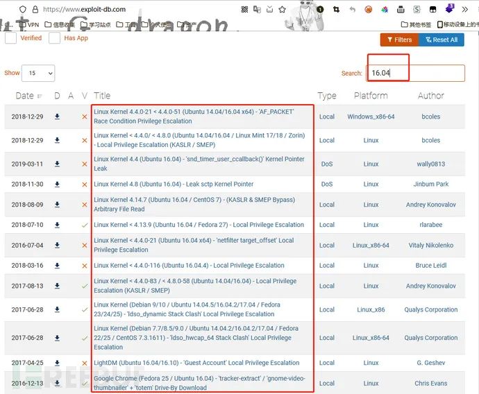Download the 2016-07-04 netfilter target_offset exploit
Viewport: 479px width, 394px height.
(57, 245)
